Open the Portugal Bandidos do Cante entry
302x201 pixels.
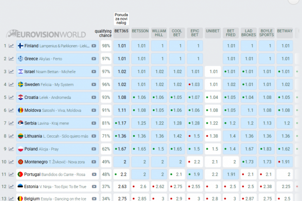(x=57, y=174)
